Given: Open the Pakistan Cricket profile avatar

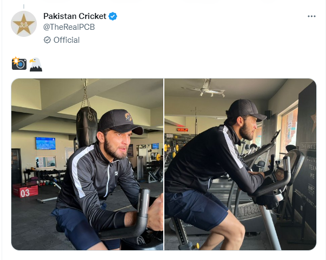Looking at the screenshot, I should 24,24.
